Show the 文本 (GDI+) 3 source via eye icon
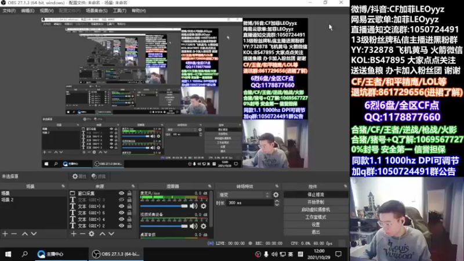The height and width of the screenshot is (261, 464). [x=121, y=200]
